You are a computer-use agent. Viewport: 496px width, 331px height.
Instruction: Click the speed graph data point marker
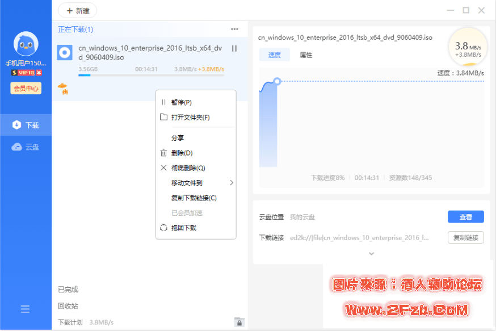pos(277,81)
